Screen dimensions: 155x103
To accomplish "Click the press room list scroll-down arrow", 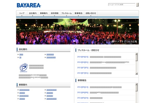I will tap(136, 74).
